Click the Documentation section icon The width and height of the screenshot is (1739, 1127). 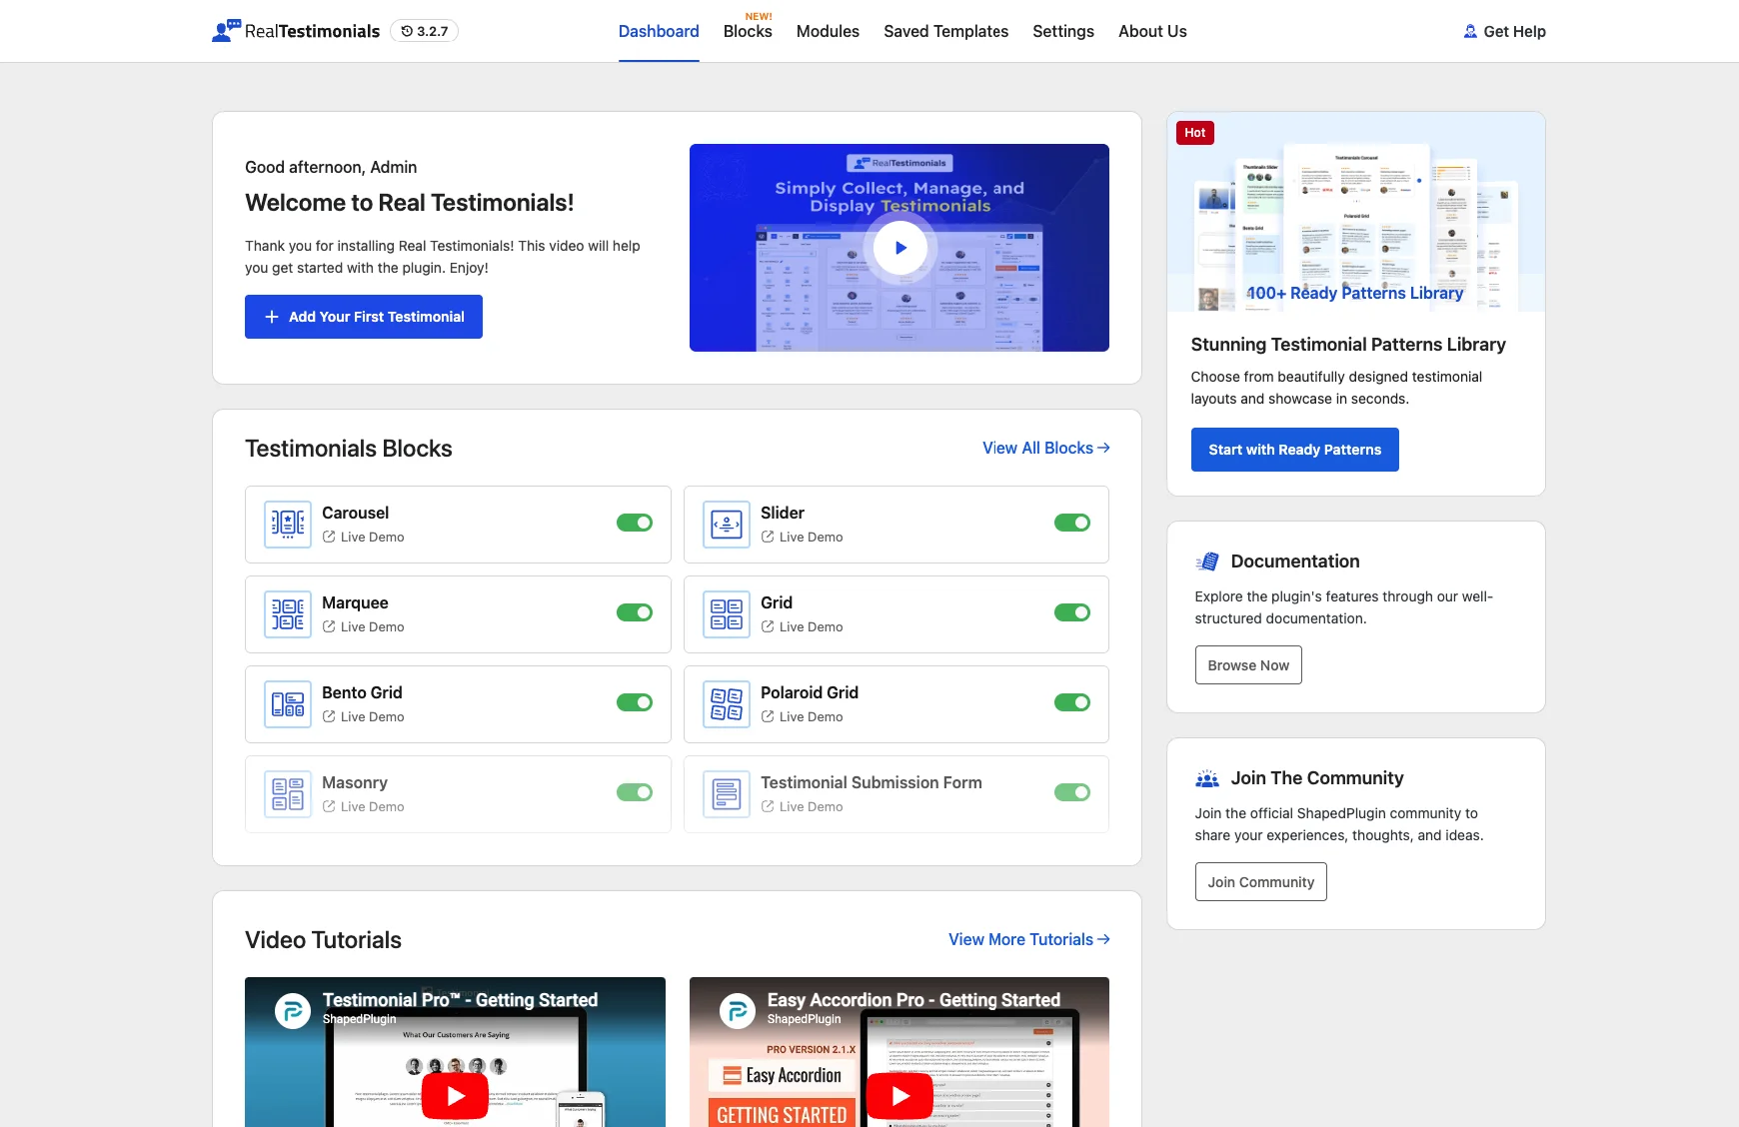(1207, 562)
